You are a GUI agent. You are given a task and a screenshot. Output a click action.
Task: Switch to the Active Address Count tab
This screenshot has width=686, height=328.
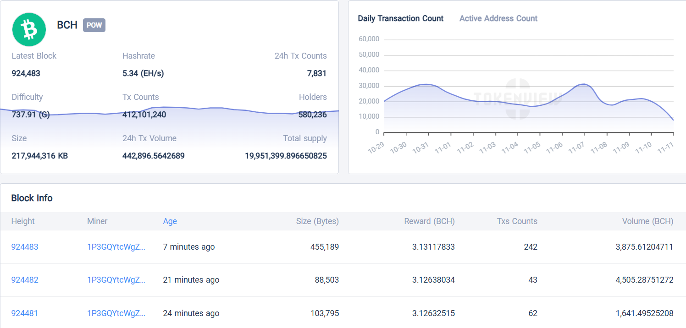pos(498,18)
